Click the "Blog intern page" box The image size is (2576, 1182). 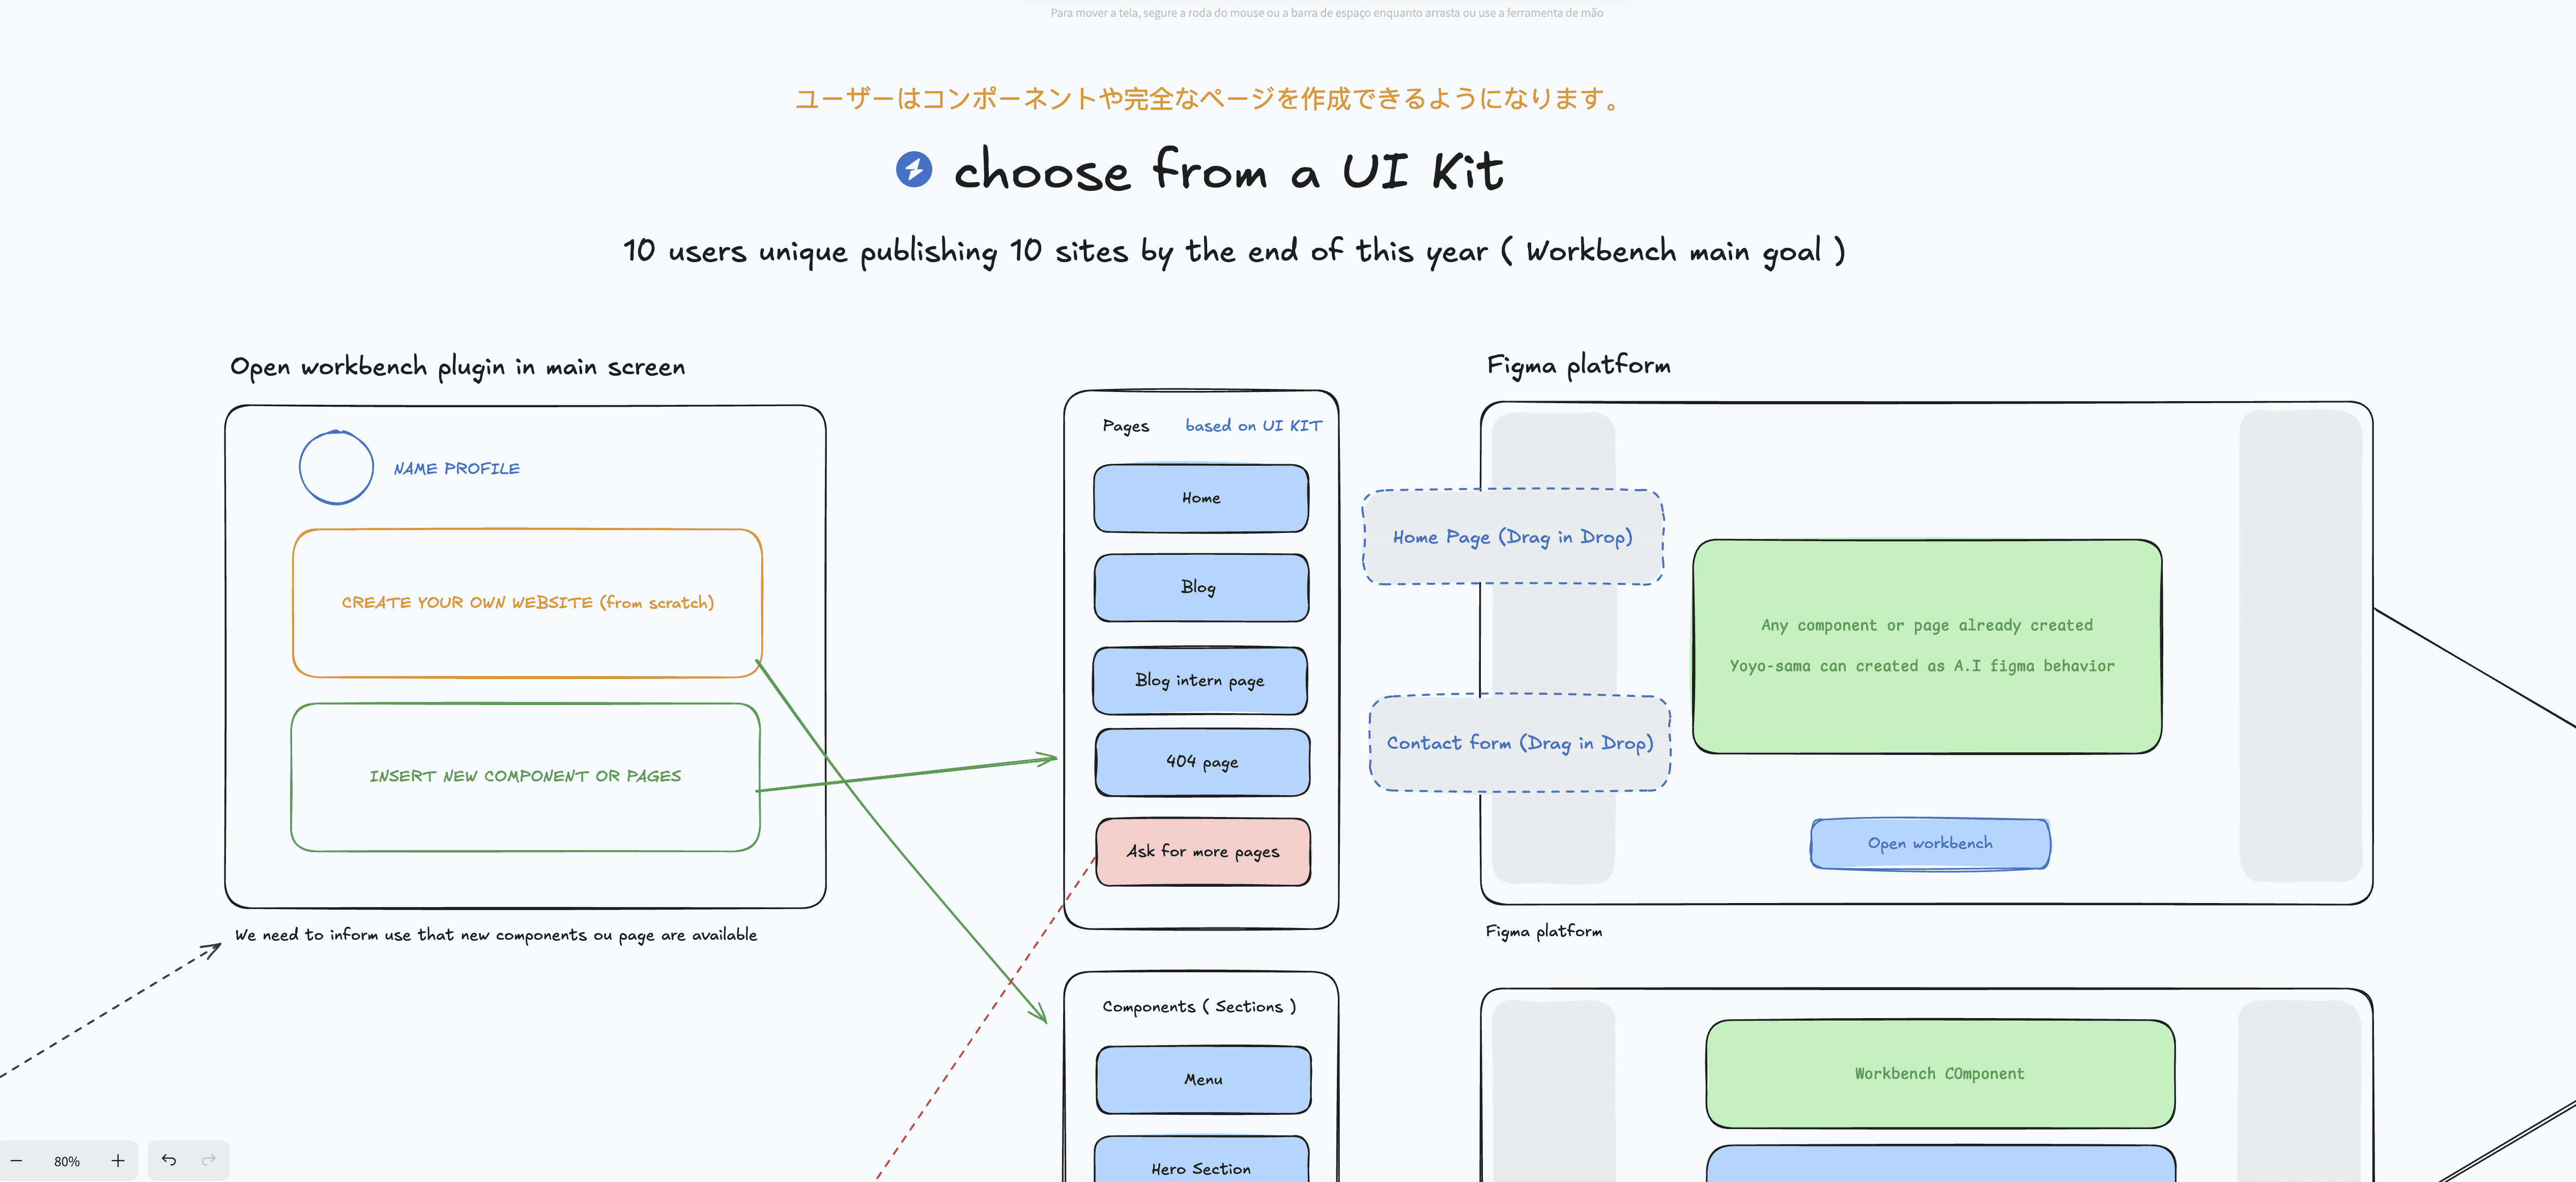click(1200, 681)
